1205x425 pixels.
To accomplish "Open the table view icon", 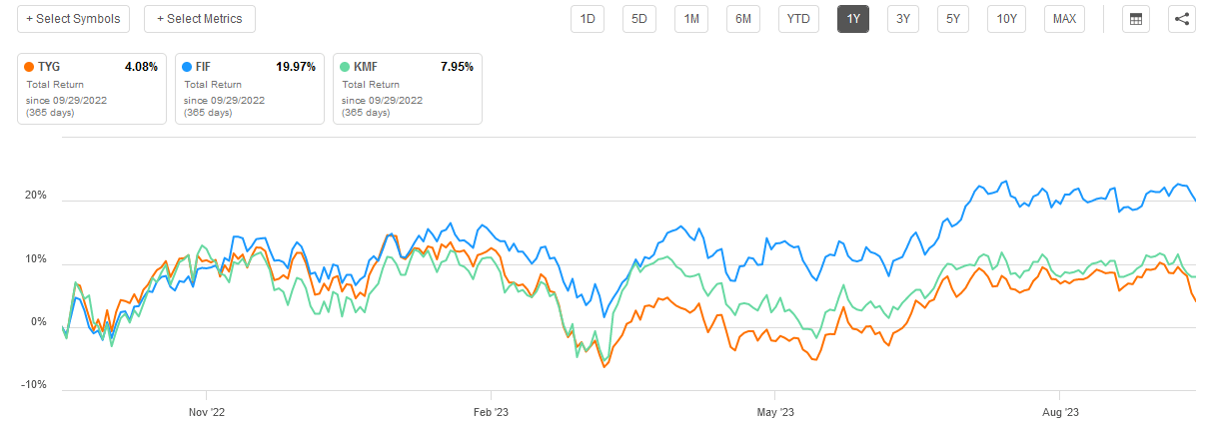I will [1134, 19].
